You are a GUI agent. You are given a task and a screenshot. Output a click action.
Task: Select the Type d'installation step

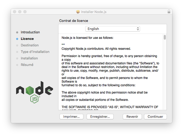tap(35, 52)
